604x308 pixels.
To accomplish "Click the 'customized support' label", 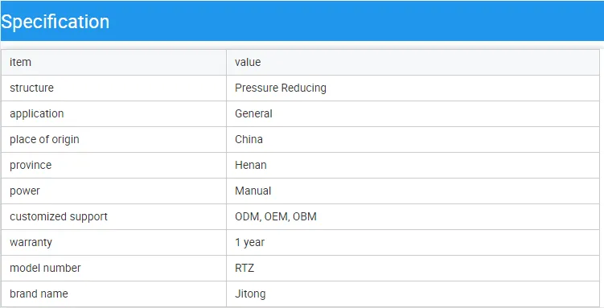I will click(59, 217).
